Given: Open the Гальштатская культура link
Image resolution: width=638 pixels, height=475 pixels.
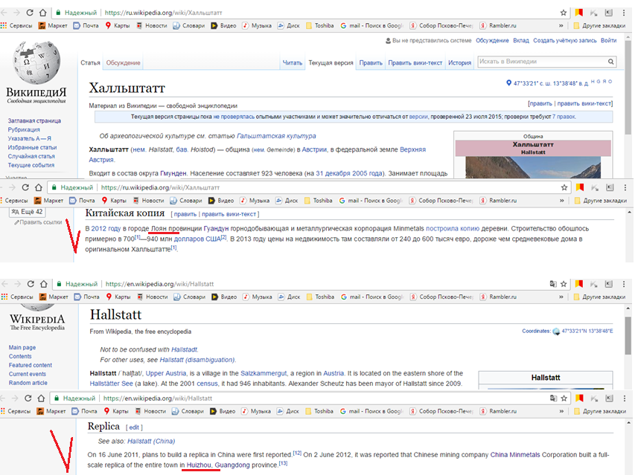Looking at the screenshot, I should 276,136.
